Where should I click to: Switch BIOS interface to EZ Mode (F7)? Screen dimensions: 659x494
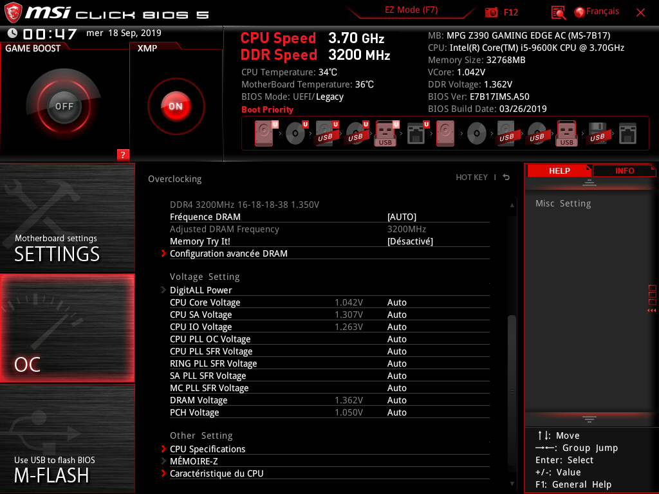(x=411, y=10)
